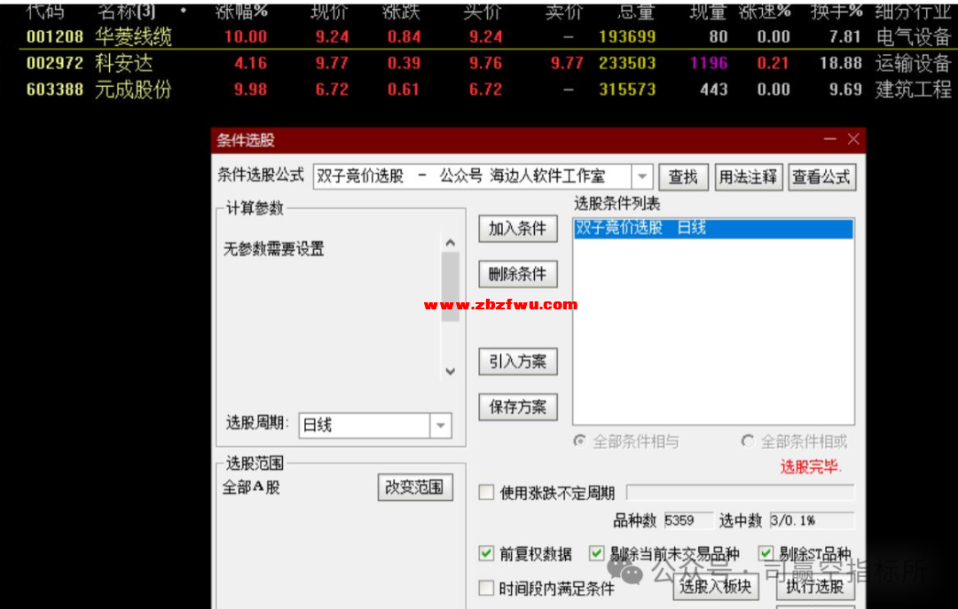This screenshot has width=958, height=609.
Task: Click the 运输设备 industry cell
Action: pos(914,63)
